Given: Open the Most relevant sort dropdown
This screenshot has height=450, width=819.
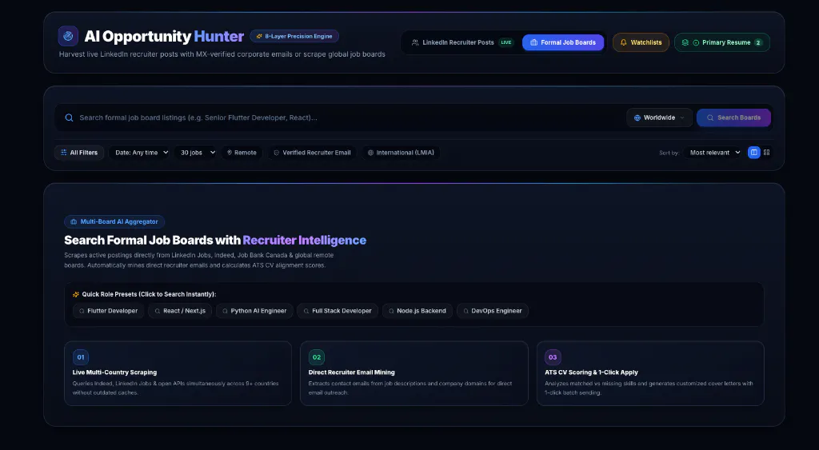Looking at the screenshot, I should 713,153.
